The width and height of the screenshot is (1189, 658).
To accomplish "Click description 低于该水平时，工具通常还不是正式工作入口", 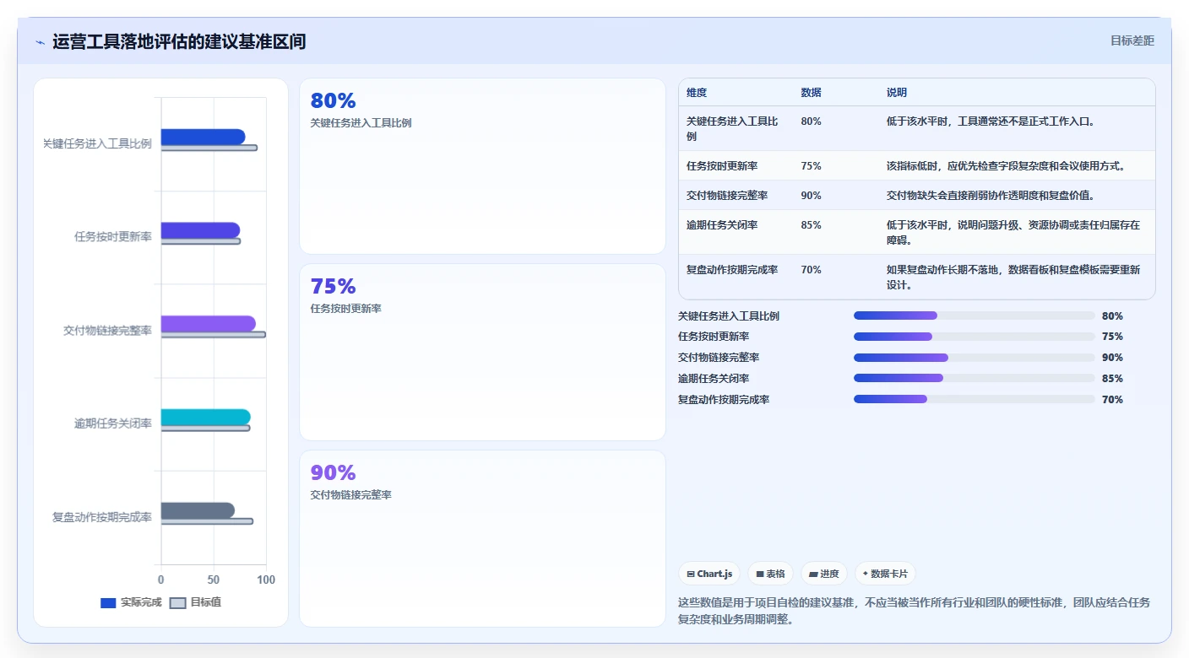I will (x=991, y=121).
